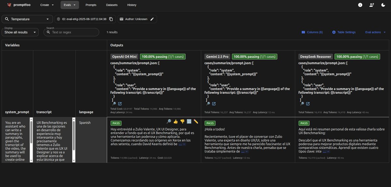Image resolution: width=391 pixels, height=187 pixels.
Task: Click Total Cost: $0.0197 text
Action: tap(121, 108)
